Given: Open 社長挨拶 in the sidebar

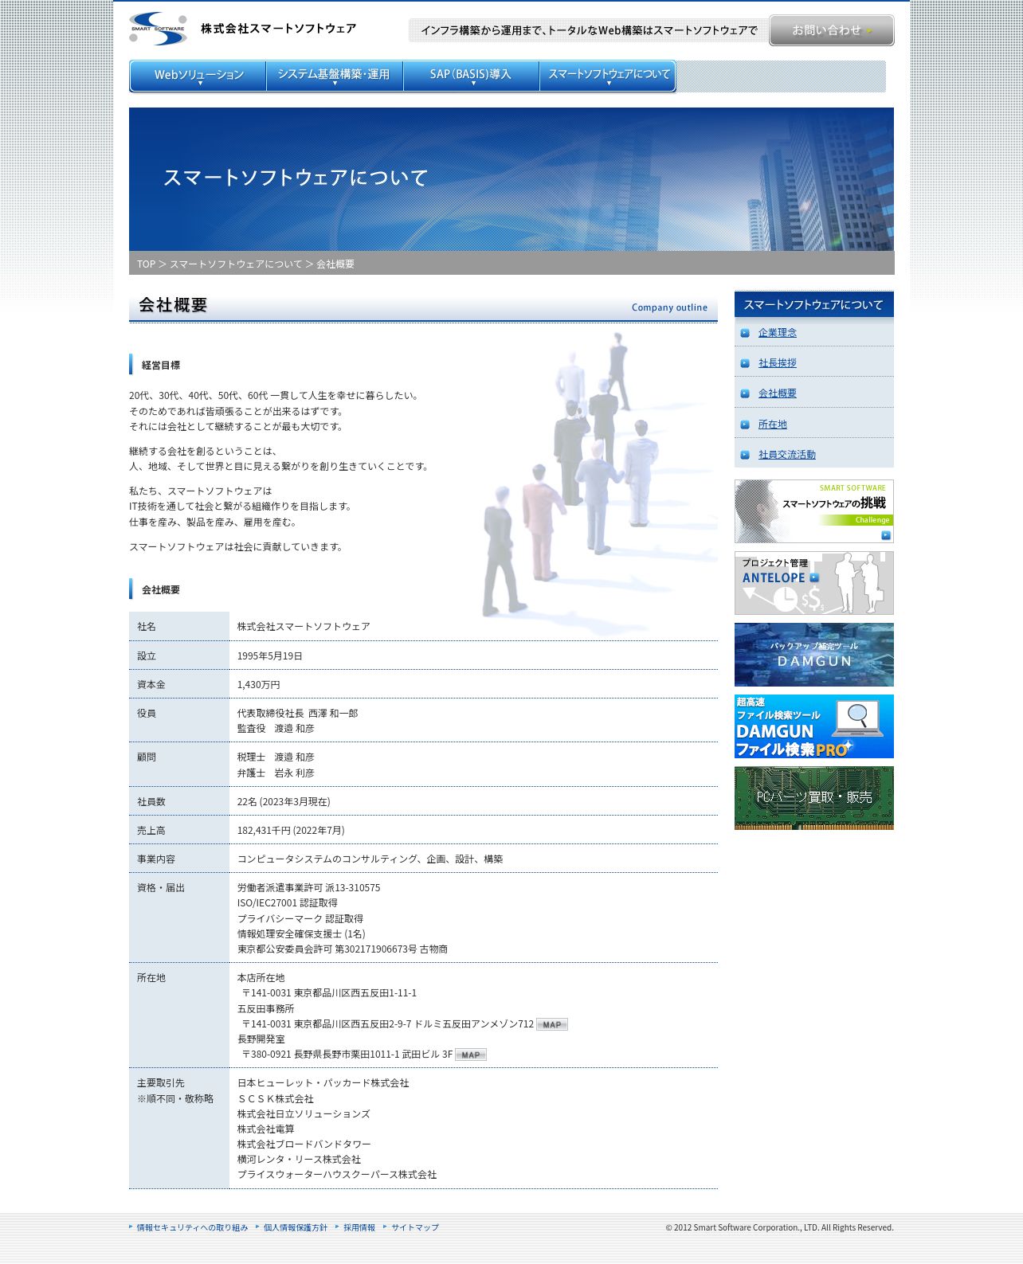Looking at the screenshot, I should (778, 362).
